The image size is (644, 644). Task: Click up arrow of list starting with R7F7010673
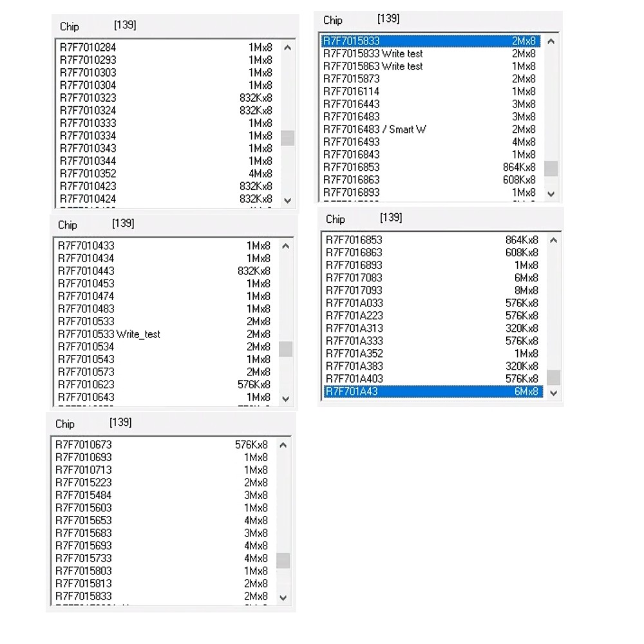pos(283,445)
